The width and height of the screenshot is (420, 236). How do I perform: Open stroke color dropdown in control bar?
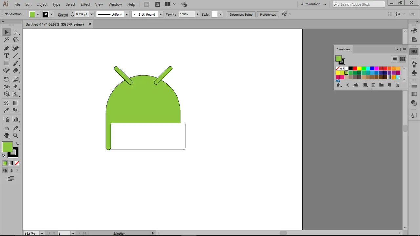coord(51,14)
